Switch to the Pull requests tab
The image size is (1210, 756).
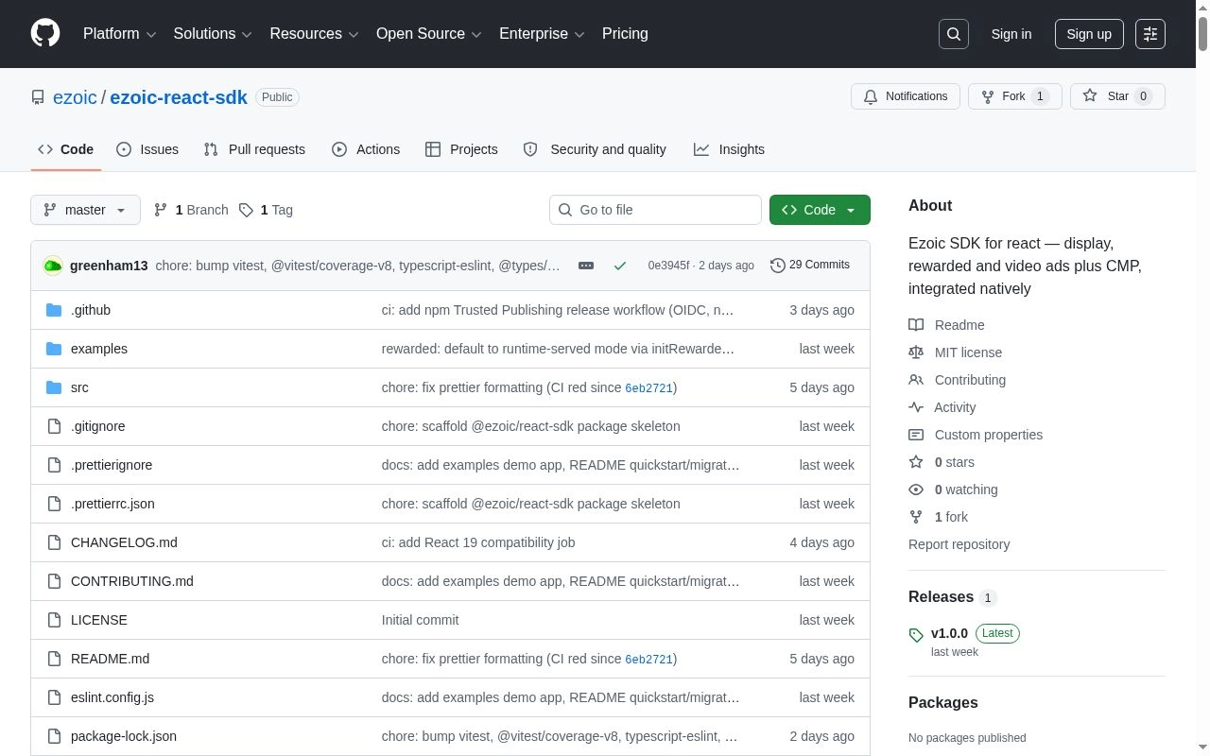(254, 149)
